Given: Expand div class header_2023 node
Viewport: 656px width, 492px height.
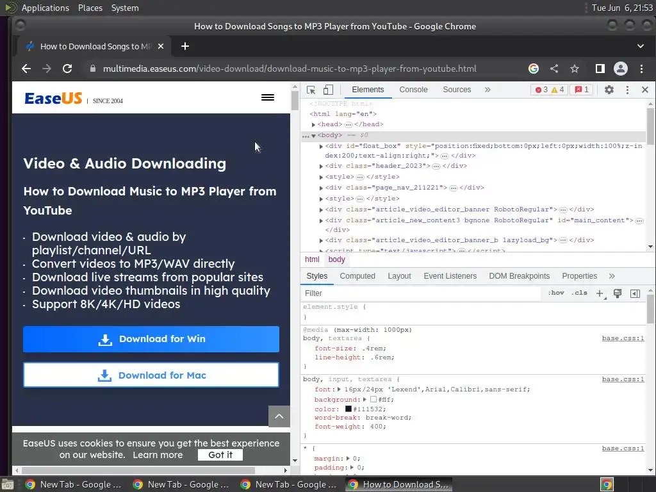Looking at the screenshot, I should point(321,167).
